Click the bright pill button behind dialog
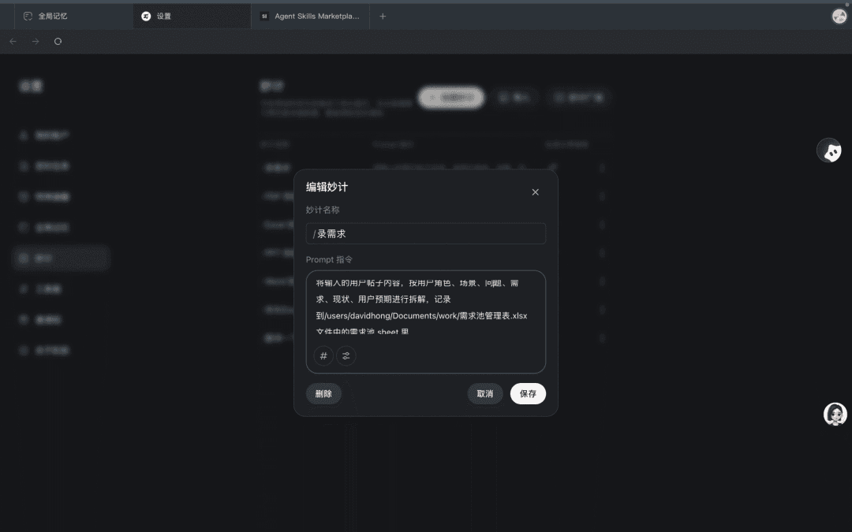The height and width of the screenshot is (532, 852). pyautogui.click(x=451, y=98)
